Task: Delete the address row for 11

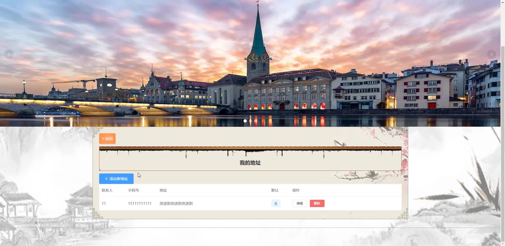Action: (x=317, y=203)
